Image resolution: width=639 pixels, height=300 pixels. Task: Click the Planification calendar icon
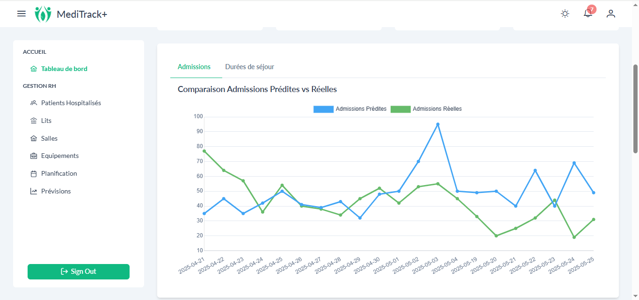[x=33, y=174]
